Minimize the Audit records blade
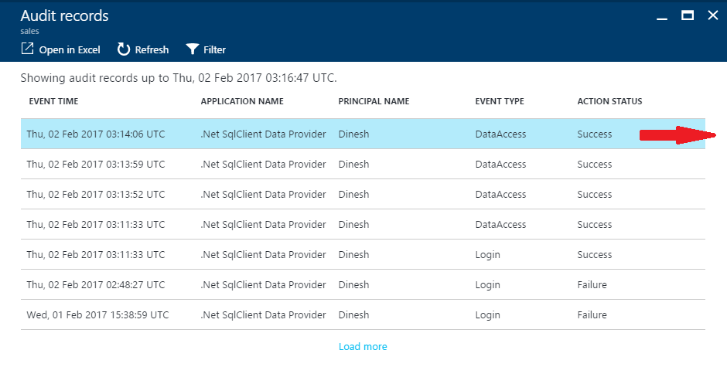This screenshot has width=727, height=367. pyautogui.click(x=663, y=15)
